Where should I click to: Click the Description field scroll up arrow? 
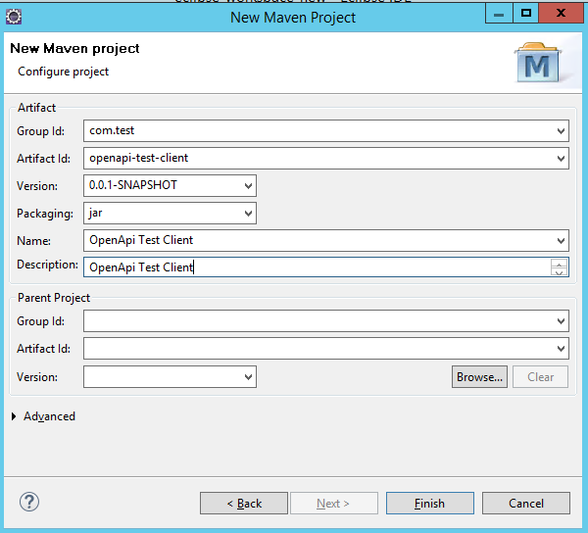(559, 264)
